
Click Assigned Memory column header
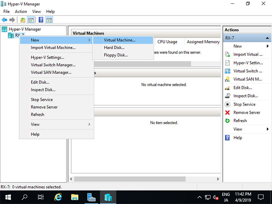(x=203, y=42)
